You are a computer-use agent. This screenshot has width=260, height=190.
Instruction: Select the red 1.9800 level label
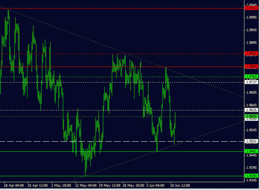(x=251, y=66)
